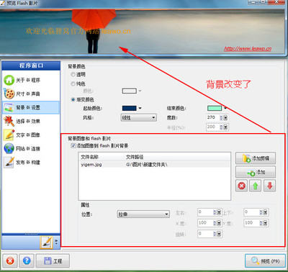Click X 度 field showing 100
This screenshot has height=272, width=288.
click(205, 223)
